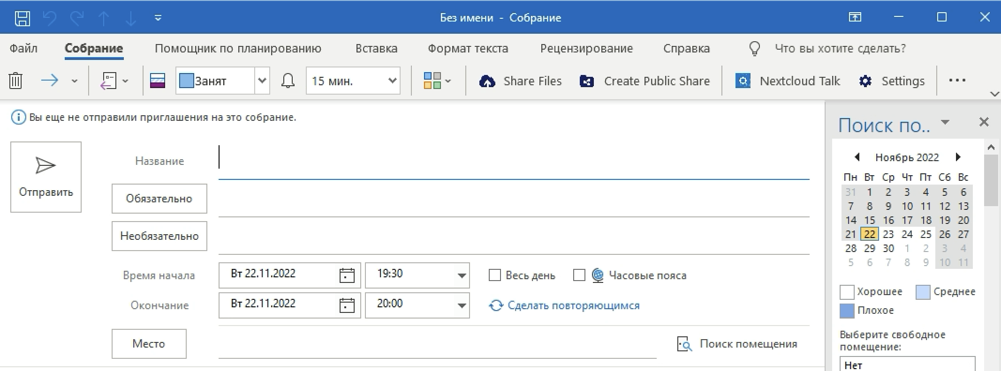The width and height of the screenshot is (1001, 371).
Task: Switch to the Собрание tab
Action: (94, 48)
